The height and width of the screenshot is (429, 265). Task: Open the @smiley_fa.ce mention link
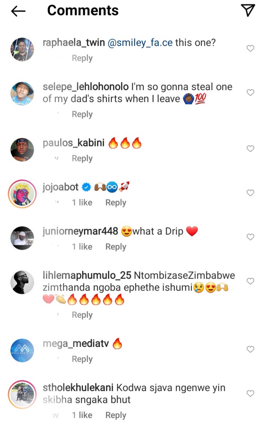click(140, 43)
